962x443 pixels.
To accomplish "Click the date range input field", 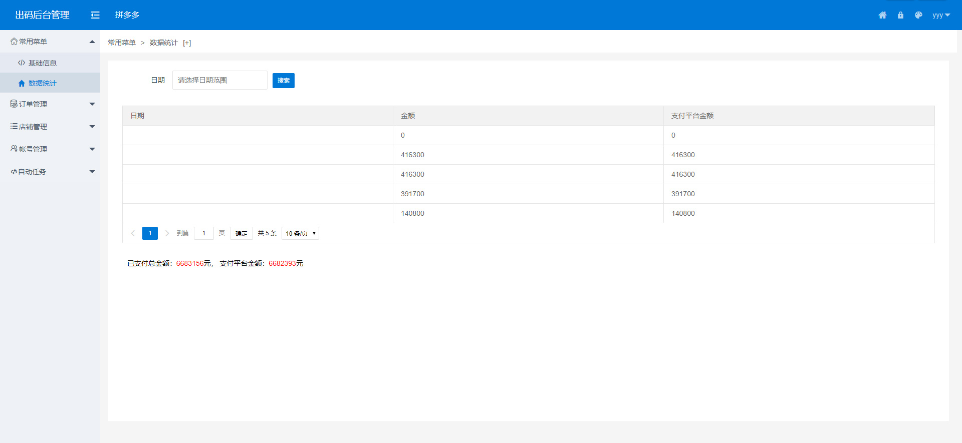I will tap(219, 80).
